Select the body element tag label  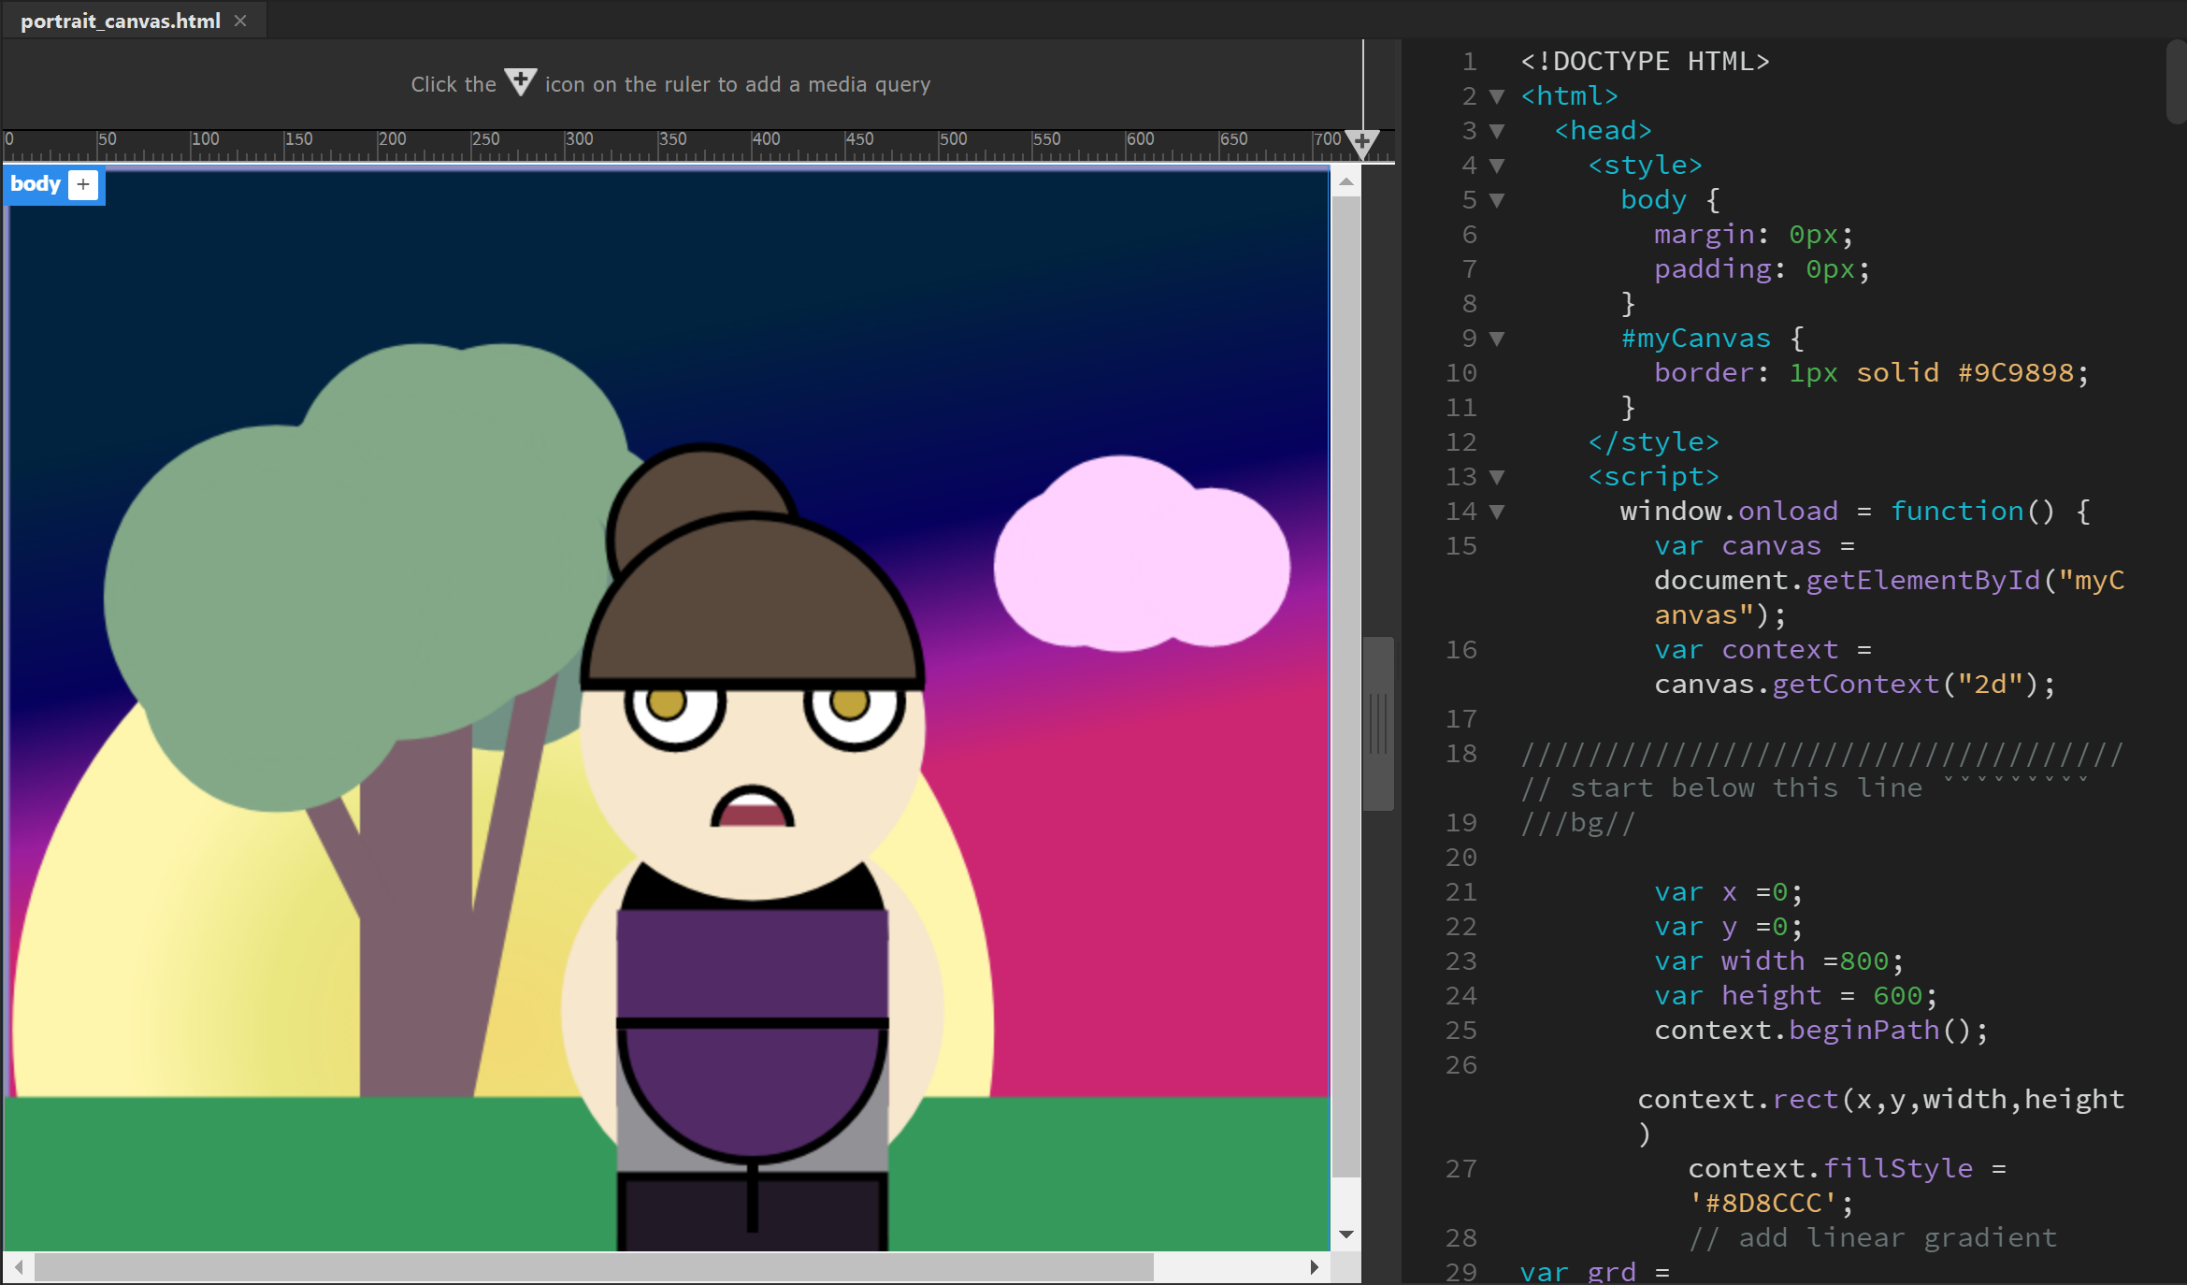tap(36, 183)
